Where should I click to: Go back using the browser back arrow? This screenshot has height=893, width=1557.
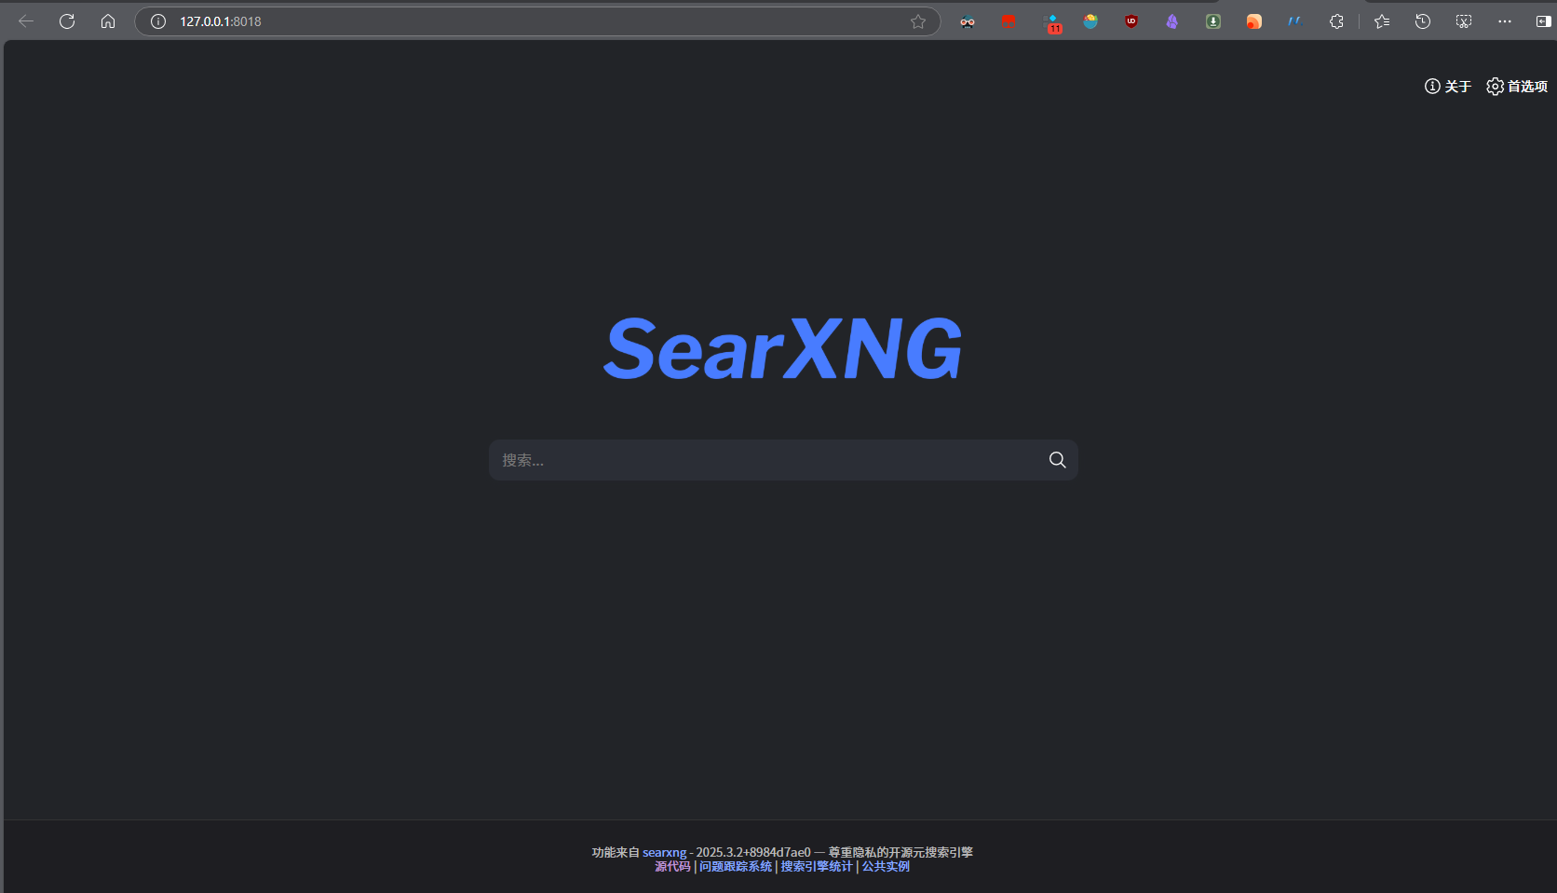[26, 21]
